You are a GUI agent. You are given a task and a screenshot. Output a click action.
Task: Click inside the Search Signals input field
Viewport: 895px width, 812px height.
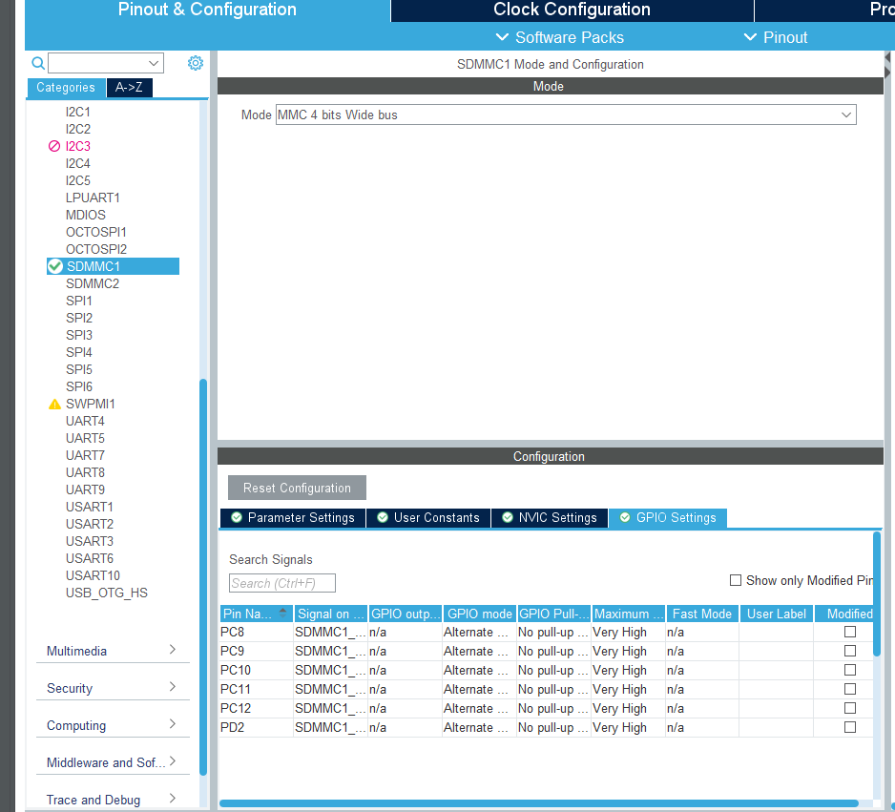(281, 583)
